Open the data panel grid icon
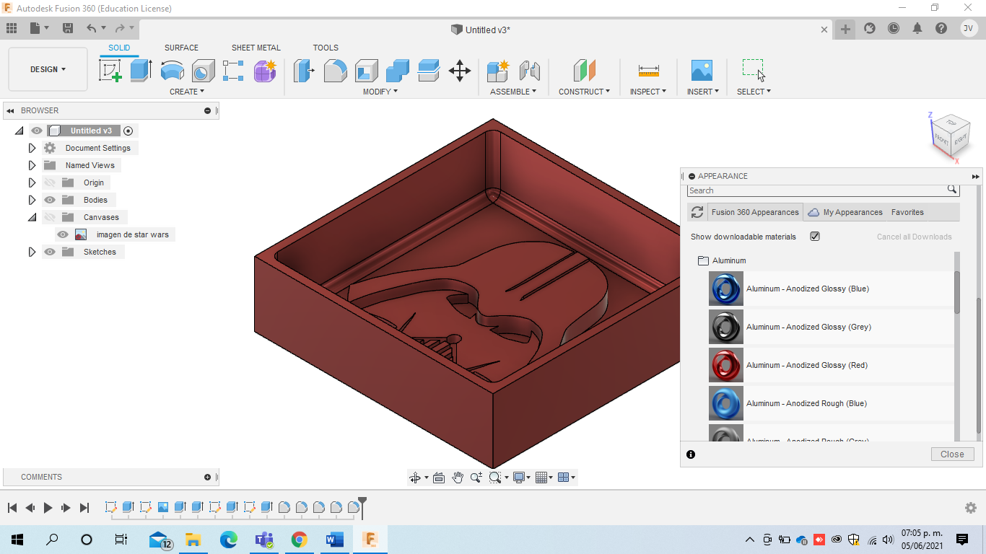Viewport: 986px width, 554px height. (x=12, y=28)
